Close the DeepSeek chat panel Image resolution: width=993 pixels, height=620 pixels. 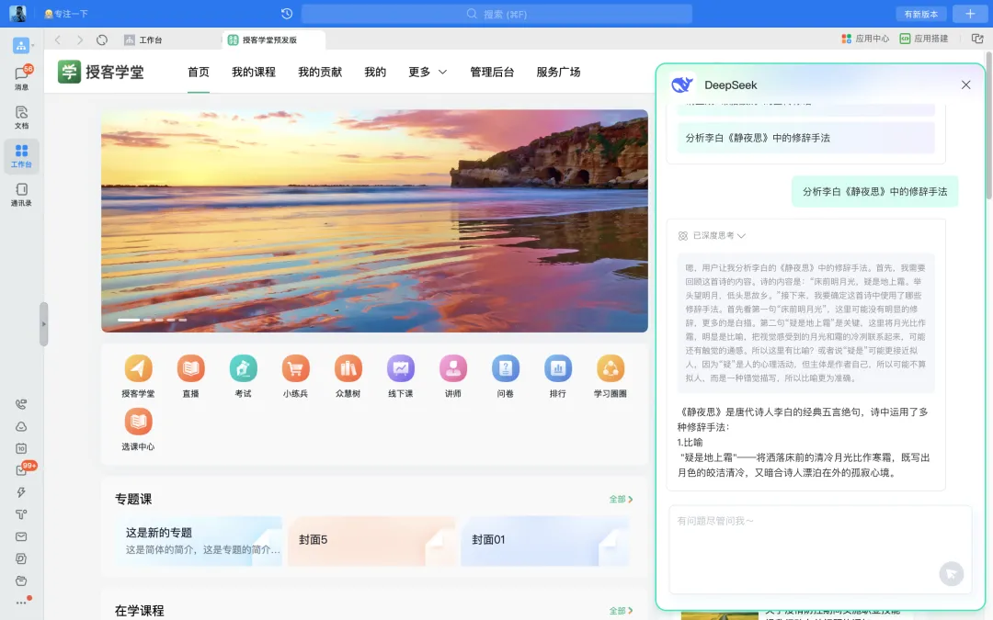(x=965, y=85)
